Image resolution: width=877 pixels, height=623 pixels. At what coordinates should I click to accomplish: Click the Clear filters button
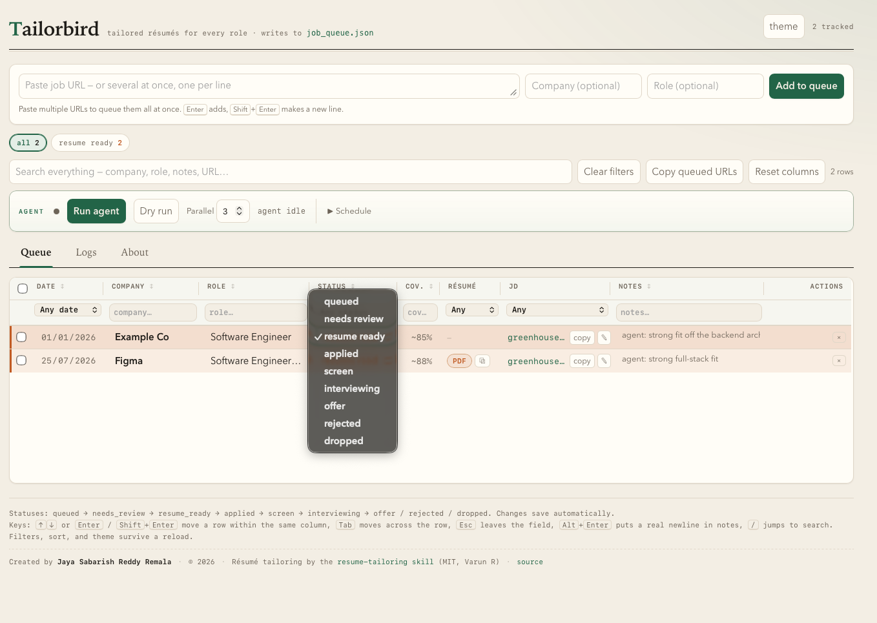point(609,172)
